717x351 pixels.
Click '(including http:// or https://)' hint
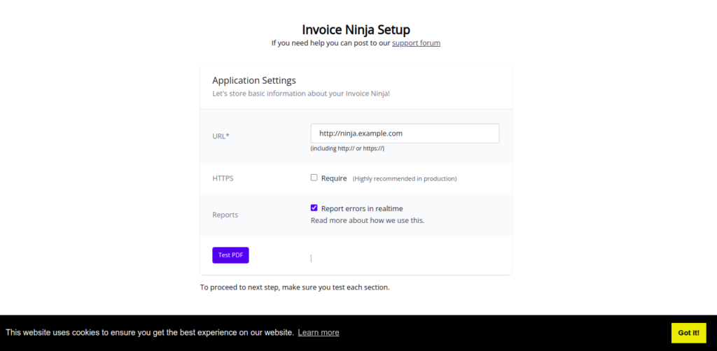tap(347, 148)
